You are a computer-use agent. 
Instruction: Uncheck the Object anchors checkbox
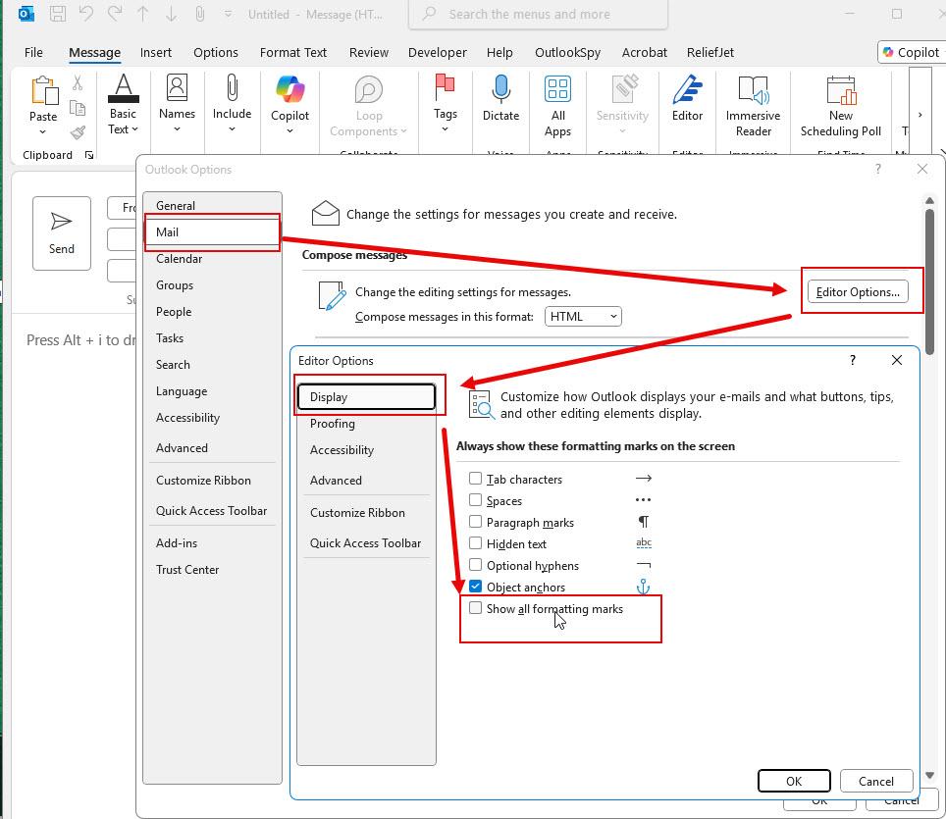[475, 587]
